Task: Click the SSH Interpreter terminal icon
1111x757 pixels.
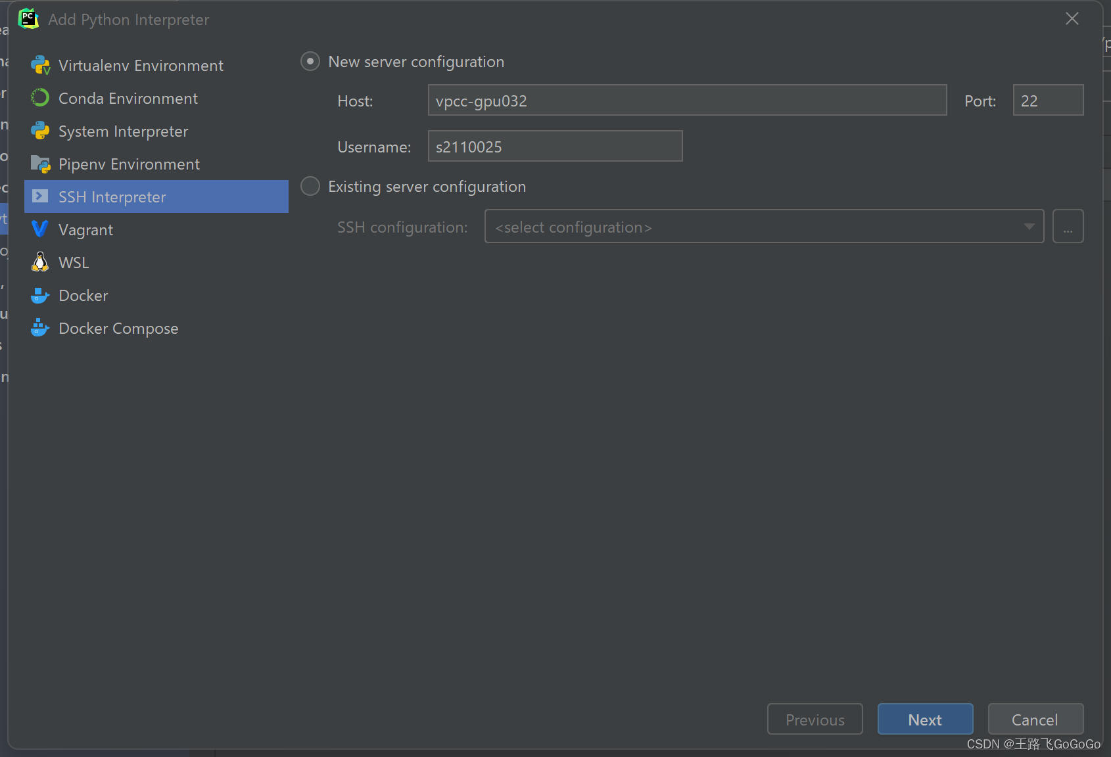Action: (40, 196)
